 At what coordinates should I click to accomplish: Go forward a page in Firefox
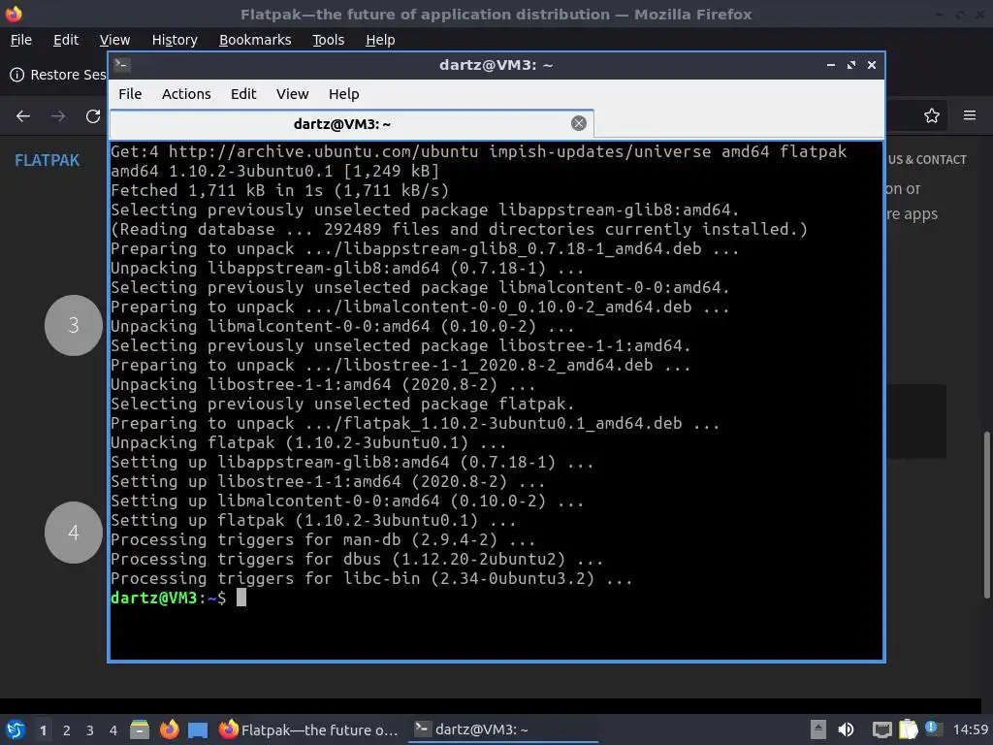[x=57, y=116]
